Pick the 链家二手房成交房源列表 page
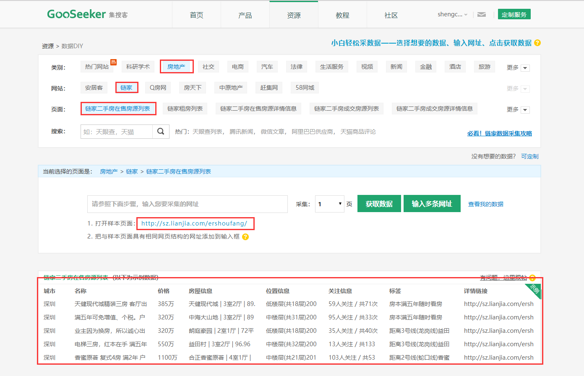 click(x=347, y=109)
